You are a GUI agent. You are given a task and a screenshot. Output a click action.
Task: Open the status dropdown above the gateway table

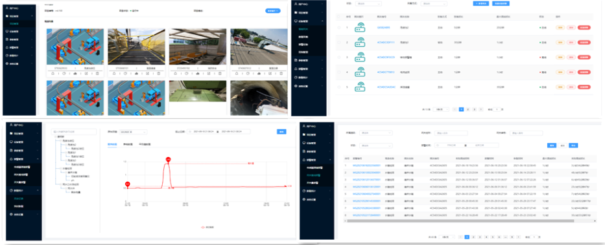pyautogui.click(x=368, y=3)
